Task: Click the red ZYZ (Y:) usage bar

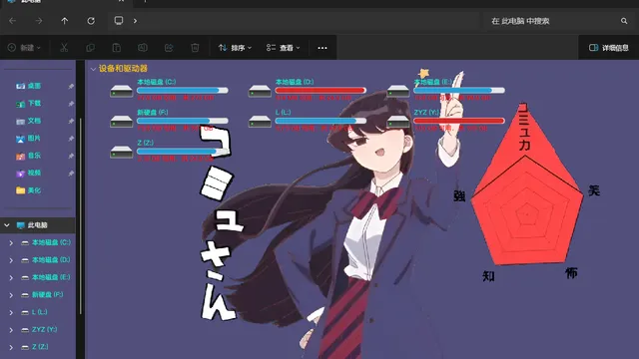Action: pos(459,121)
